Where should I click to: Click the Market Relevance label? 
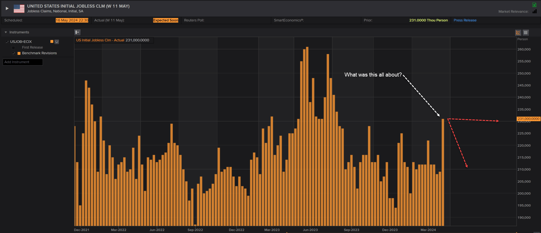513,12
